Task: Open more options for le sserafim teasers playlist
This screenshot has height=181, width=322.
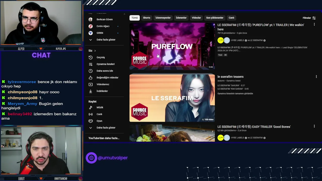Action: [316, 76]
